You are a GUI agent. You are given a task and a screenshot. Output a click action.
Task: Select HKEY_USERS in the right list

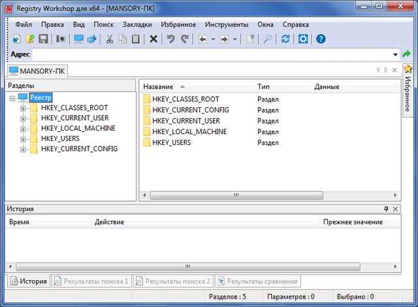pyautogui.click(x=171, y=142)
